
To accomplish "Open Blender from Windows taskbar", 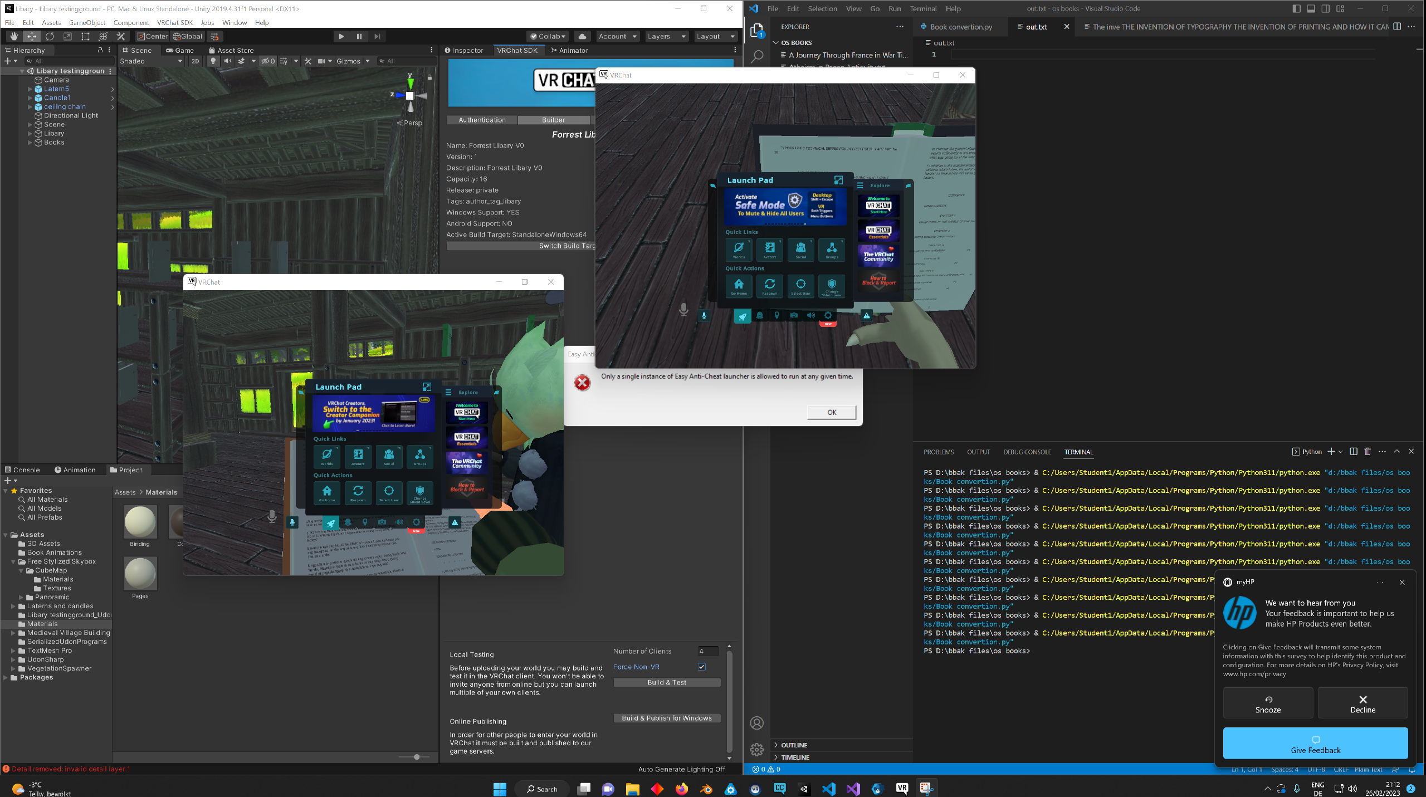I will click(x=706, y=789).
